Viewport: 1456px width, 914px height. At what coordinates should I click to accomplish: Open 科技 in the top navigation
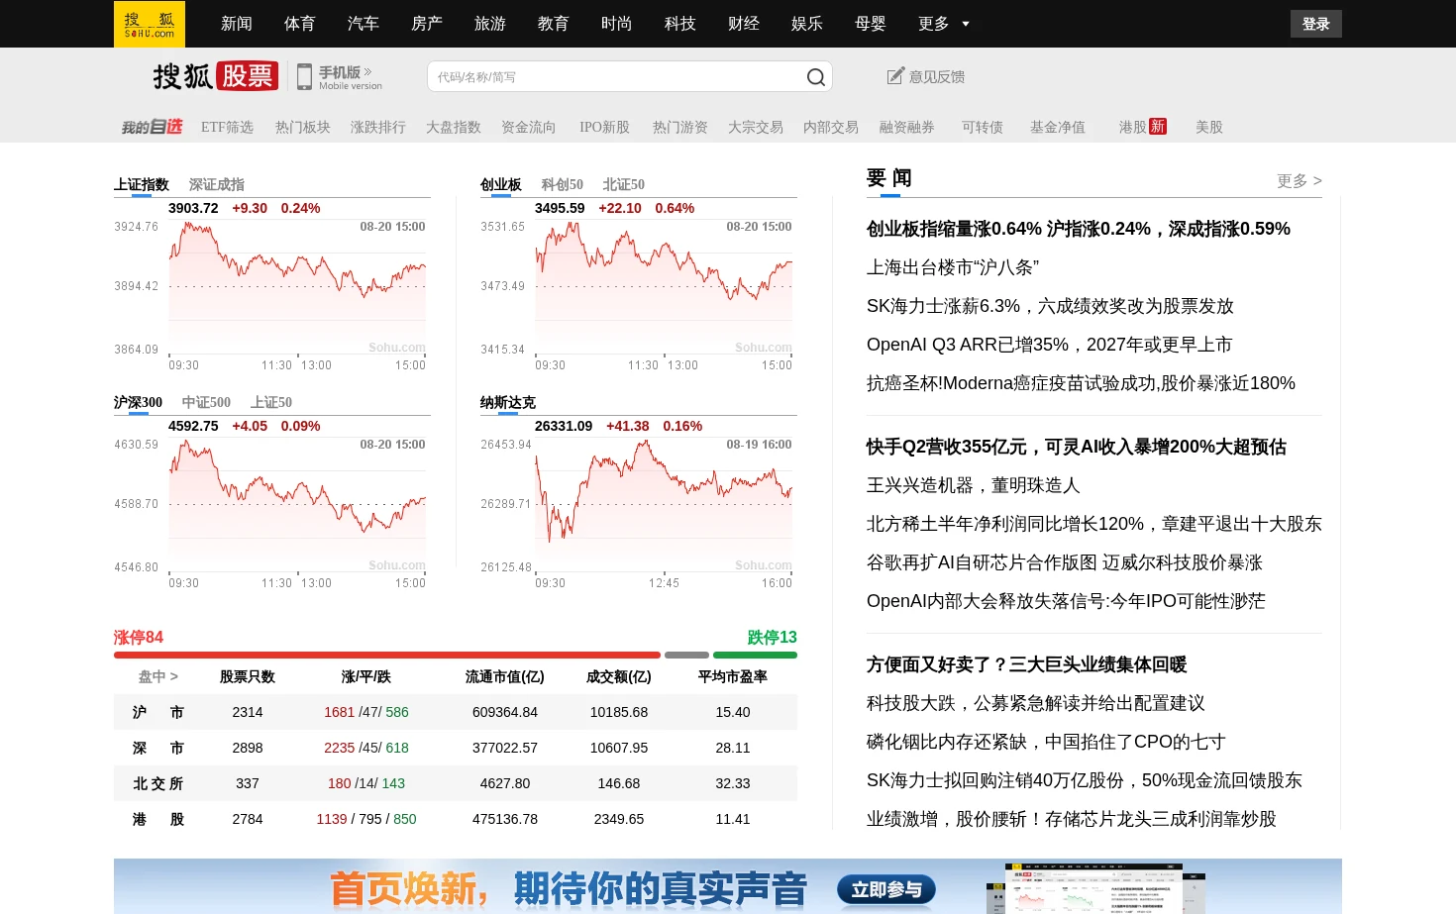pyautogui.click(x=680, y=24)
